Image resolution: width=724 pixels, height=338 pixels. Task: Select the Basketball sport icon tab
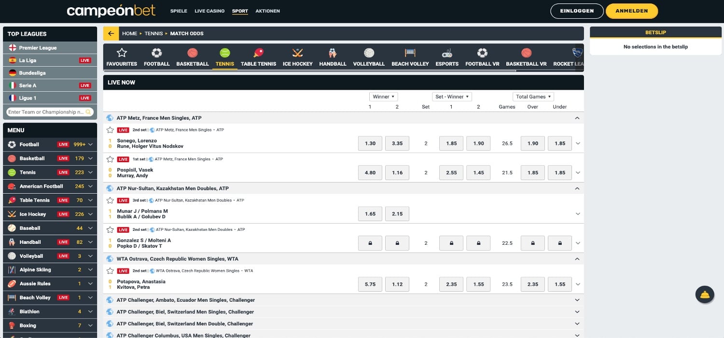tap(193, 57)
